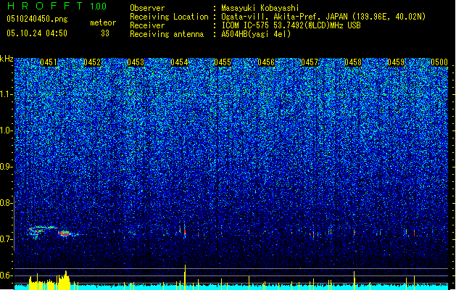456x290 pixels.
Task: Click the Receiving antenna label
Action: (167, 34)
